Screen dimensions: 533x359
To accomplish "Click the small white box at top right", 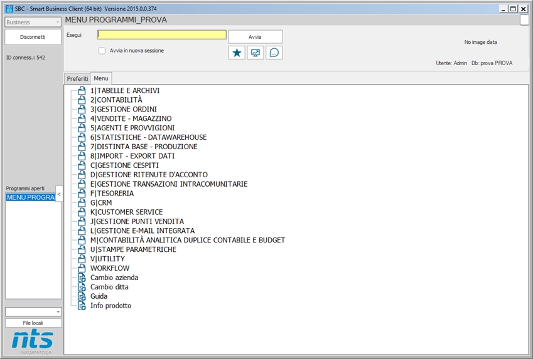I will click(524, 20).
